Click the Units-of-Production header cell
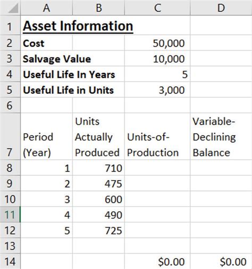252x269 pixels. pyautogui.click(x=157, y=136)
